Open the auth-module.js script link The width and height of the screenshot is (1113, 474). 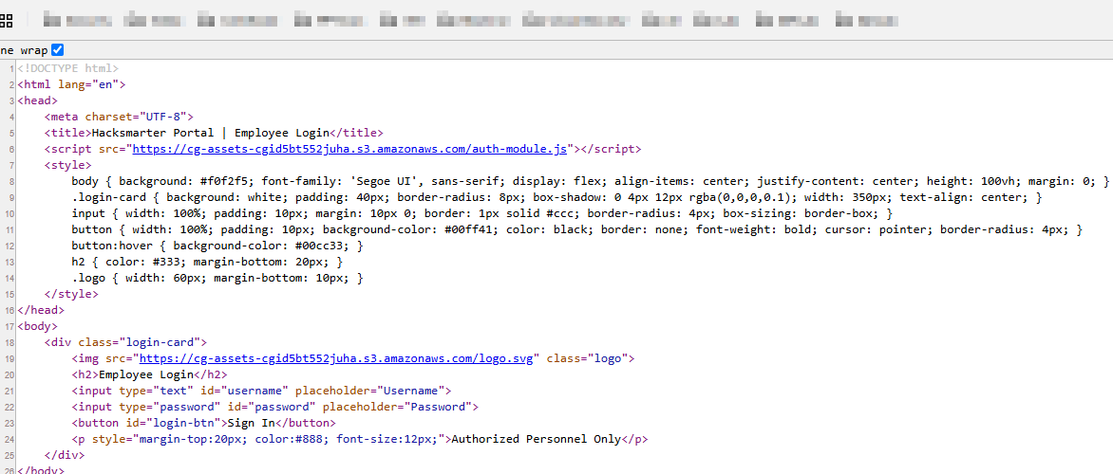point(349,149)
